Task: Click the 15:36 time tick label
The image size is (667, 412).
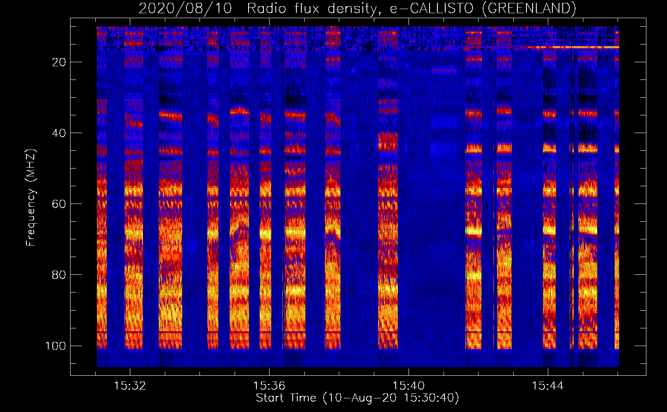Action: point(269,386)
